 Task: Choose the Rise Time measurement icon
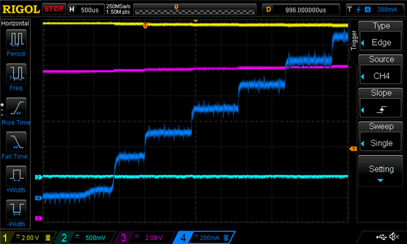(16, 107)
